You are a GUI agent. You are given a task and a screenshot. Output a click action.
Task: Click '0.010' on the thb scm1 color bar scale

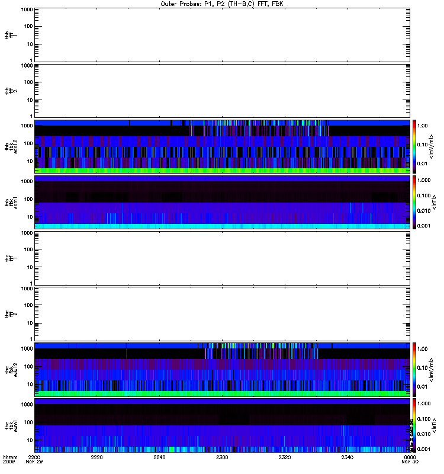tap(424, 211)
